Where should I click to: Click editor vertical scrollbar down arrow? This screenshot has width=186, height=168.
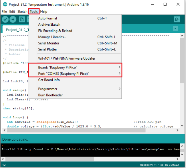(x=182, y=126)
